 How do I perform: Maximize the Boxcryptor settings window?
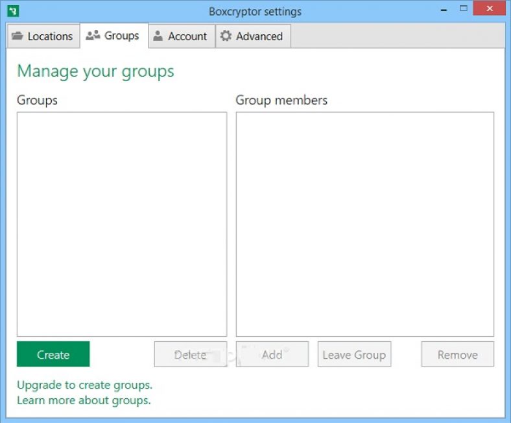[463, 9]
